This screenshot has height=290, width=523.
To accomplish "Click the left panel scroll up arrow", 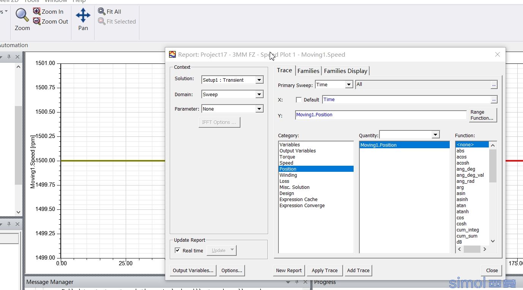I will [18, 67].
